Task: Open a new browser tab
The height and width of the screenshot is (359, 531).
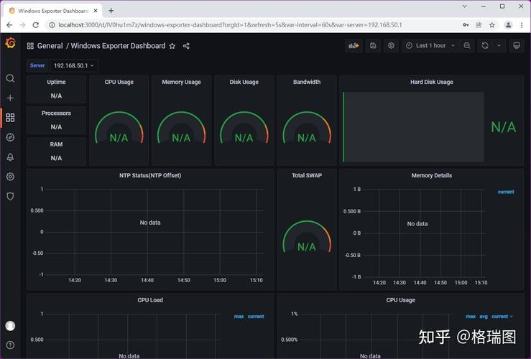Action: 111,11
